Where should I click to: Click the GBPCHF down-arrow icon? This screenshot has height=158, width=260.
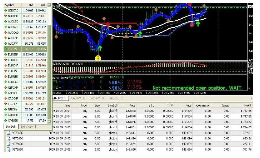[x=5, y=87]
